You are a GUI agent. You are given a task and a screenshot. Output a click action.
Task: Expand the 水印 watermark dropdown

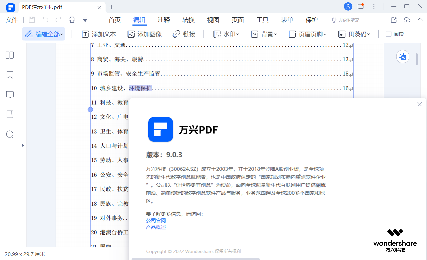click(x=226, y=34)
